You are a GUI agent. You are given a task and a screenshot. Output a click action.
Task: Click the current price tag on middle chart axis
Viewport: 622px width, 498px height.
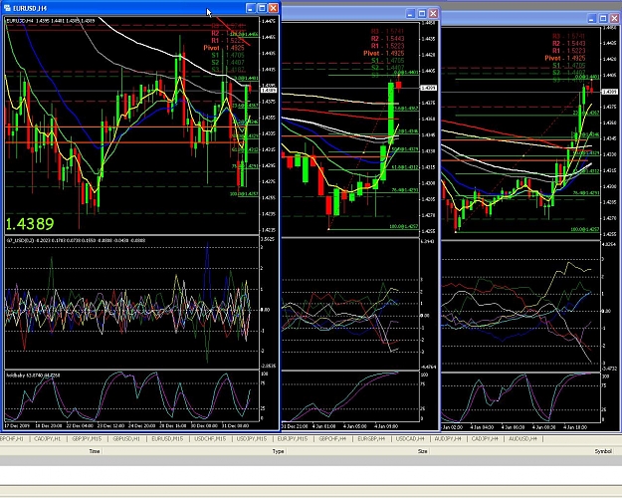click(428, 88)
